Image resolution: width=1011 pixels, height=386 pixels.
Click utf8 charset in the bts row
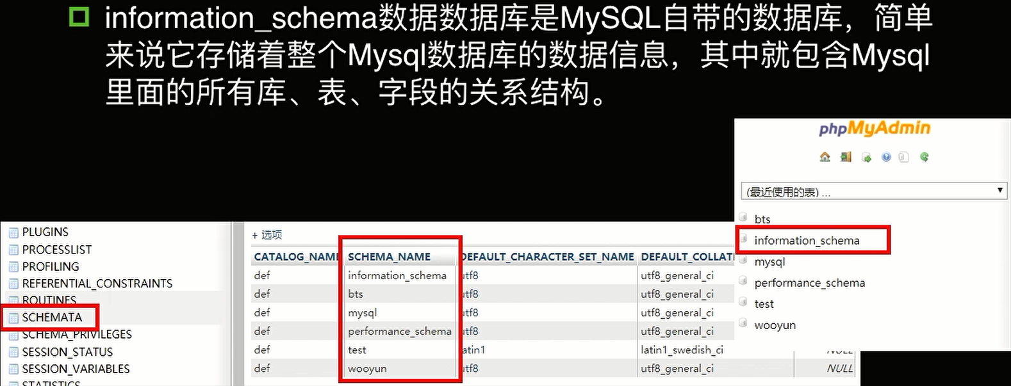pos(470,294)
